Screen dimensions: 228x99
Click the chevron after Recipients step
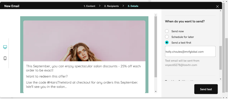coord(123,6)
